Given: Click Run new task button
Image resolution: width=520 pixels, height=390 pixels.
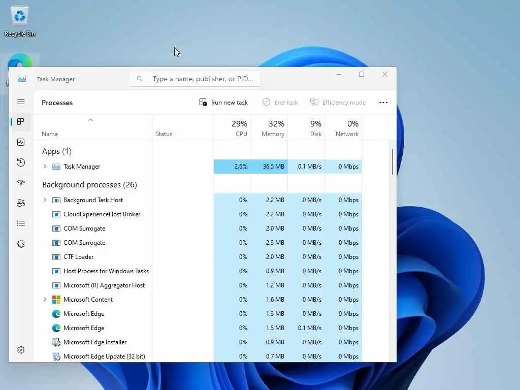Looking at the screenshot, I should click(223, 103).
